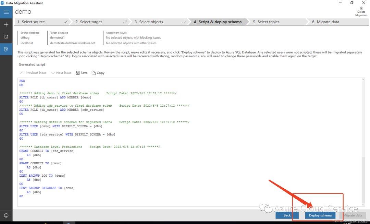Click the 'END' keyword at script top
Screen dimensions: 370x224
[x=22, y=81]
